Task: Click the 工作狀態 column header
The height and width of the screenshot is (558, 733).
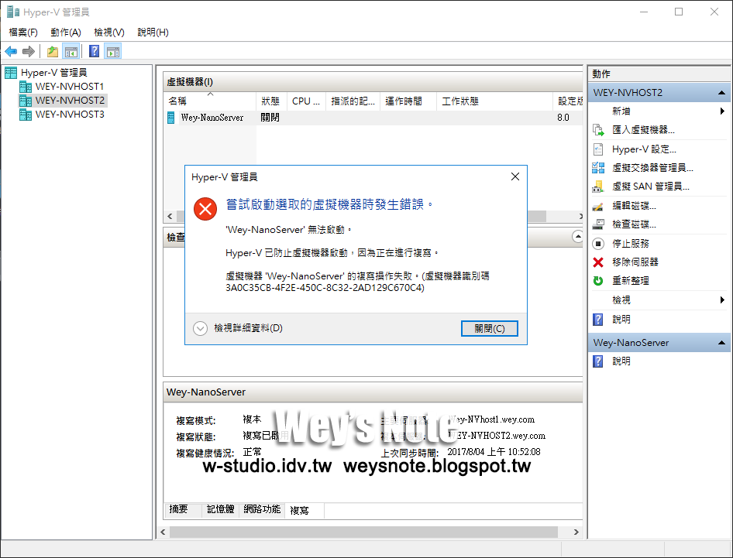Action: [x=494, y=101]
